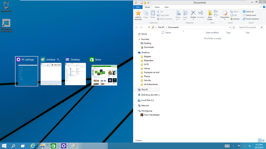Open the Start button on taskbar
Viewport: 266px width, 149px height.
coord(4,146)
